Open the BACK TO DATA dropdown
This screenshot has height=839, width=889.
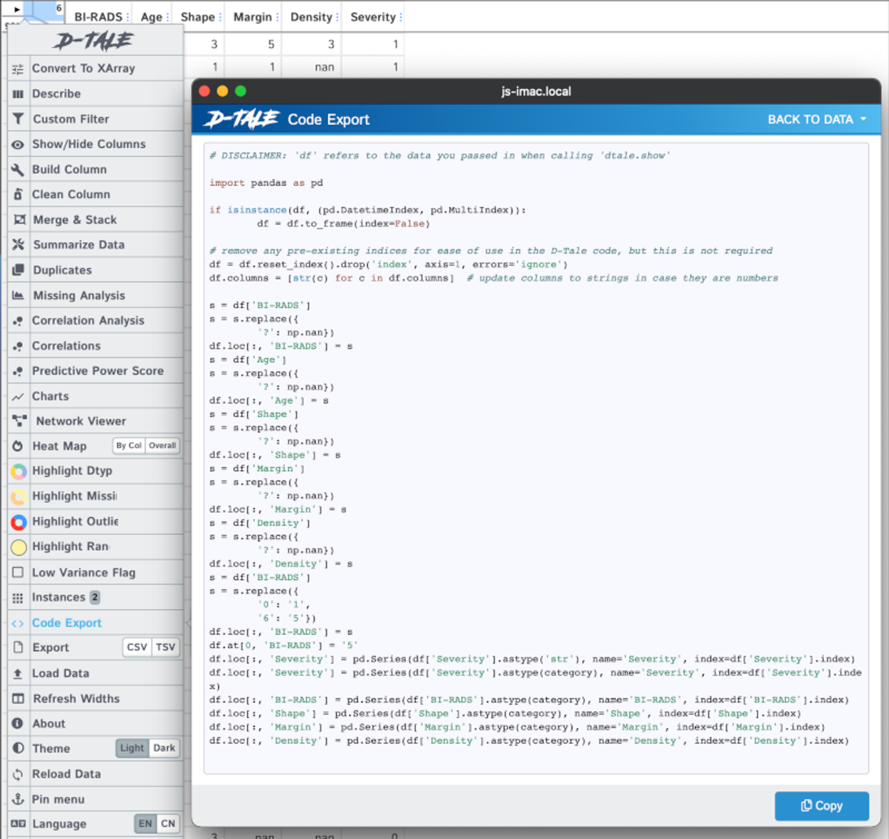817,120
